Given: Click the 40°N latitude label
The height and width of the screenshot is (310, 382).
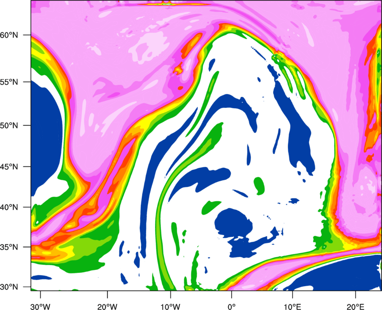Looking at the screenshot, I should [9, 207].
